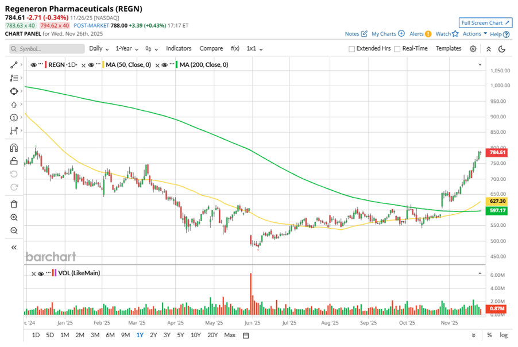
Task: Edit notes pencil icon
Action: click(x=364, y=34)
